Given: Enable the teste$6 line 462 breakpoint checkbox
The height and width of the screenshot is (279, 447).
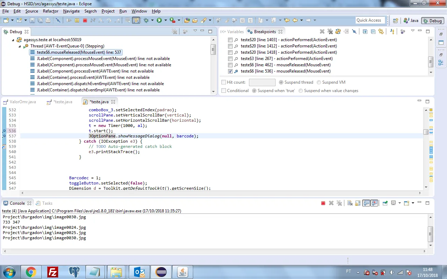Looking at the screenshot, I should 230,65.
